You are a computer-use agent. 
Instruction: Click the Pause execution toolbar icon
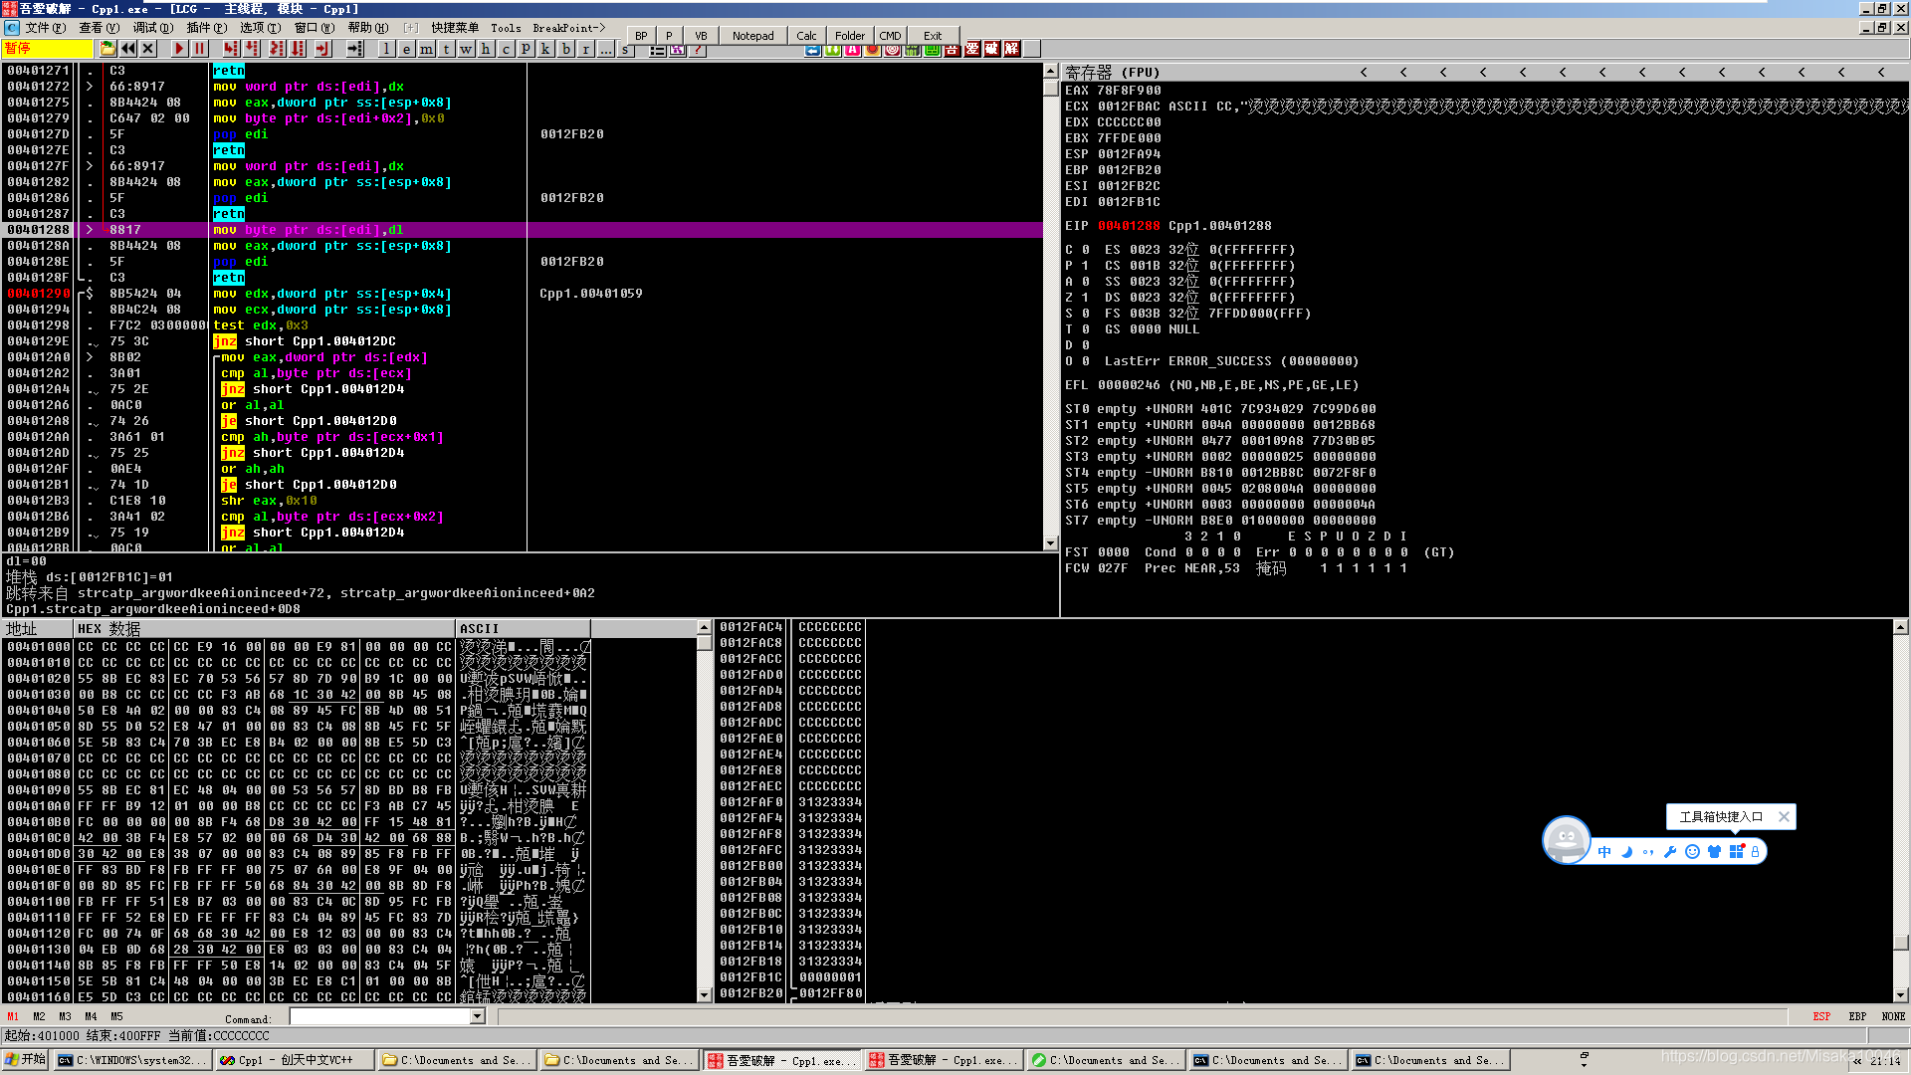(x=199, y=49)
